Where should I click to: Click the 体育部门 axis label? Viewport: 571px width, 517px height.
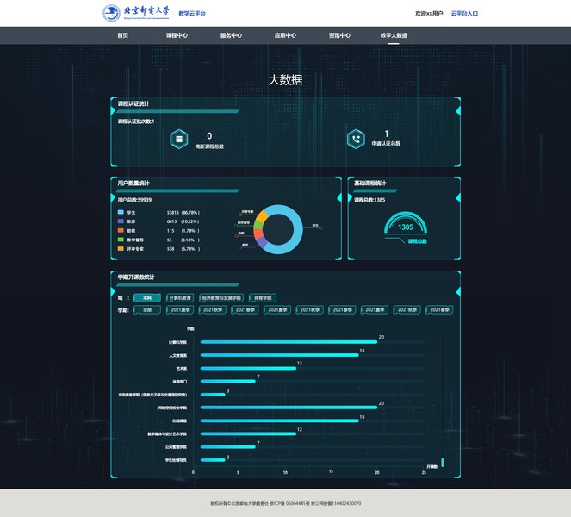(x=179, y=382)
